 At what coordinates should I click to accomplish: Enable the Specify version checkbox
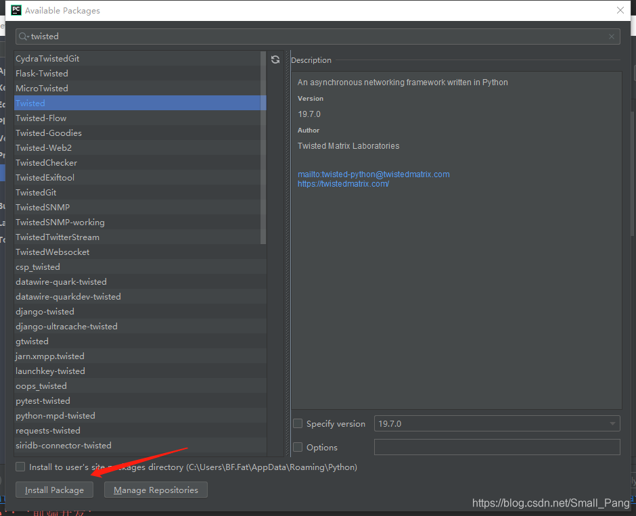point(298,423)
